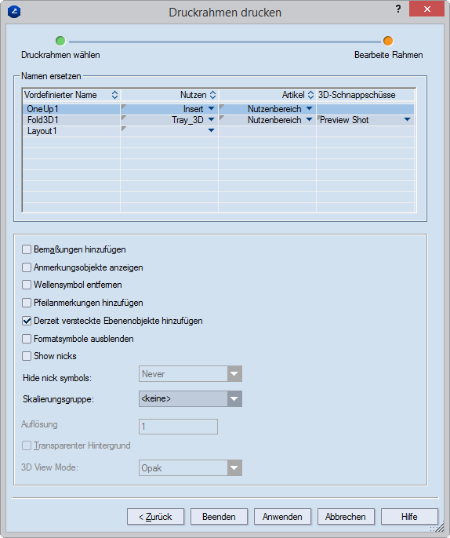This screenshot has width=450, height=538.
Task: Click the question mark help icon
Action: pos(398,9)
